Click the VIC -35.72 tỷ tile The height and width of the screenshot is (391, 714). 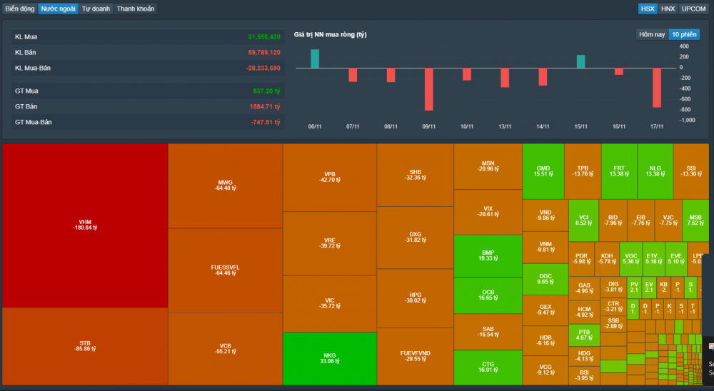pyautogui.click(x=330, y=304)
